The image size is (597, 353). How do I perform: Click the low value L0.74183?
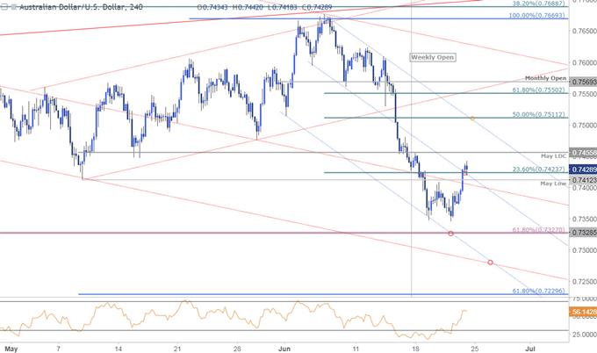(281, 7)
